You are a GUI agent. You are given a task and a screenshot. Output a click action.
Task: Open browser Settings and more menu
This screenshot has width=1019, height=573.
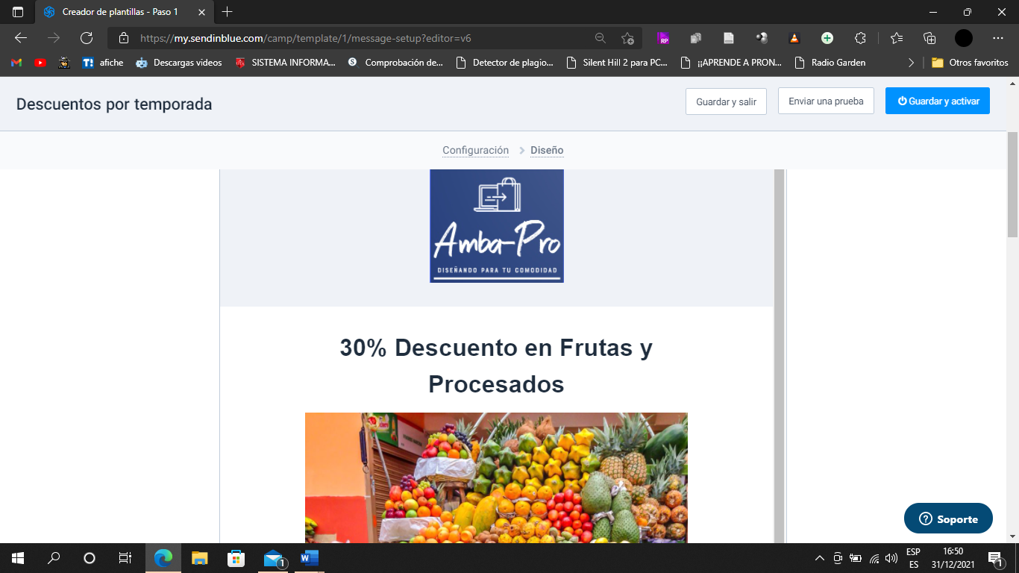[x=998, y=38]
